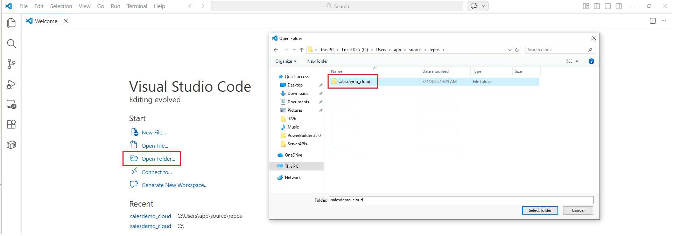Open Run and Debug view icon
Image resolution: width=674 pixels, height=236 pixels.
tap(11, 84)
